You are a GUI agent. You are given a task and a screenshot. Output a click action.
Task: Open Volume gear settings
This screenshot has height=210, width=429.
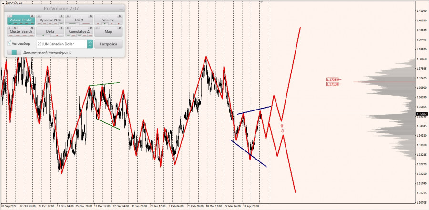pos(120,16)
